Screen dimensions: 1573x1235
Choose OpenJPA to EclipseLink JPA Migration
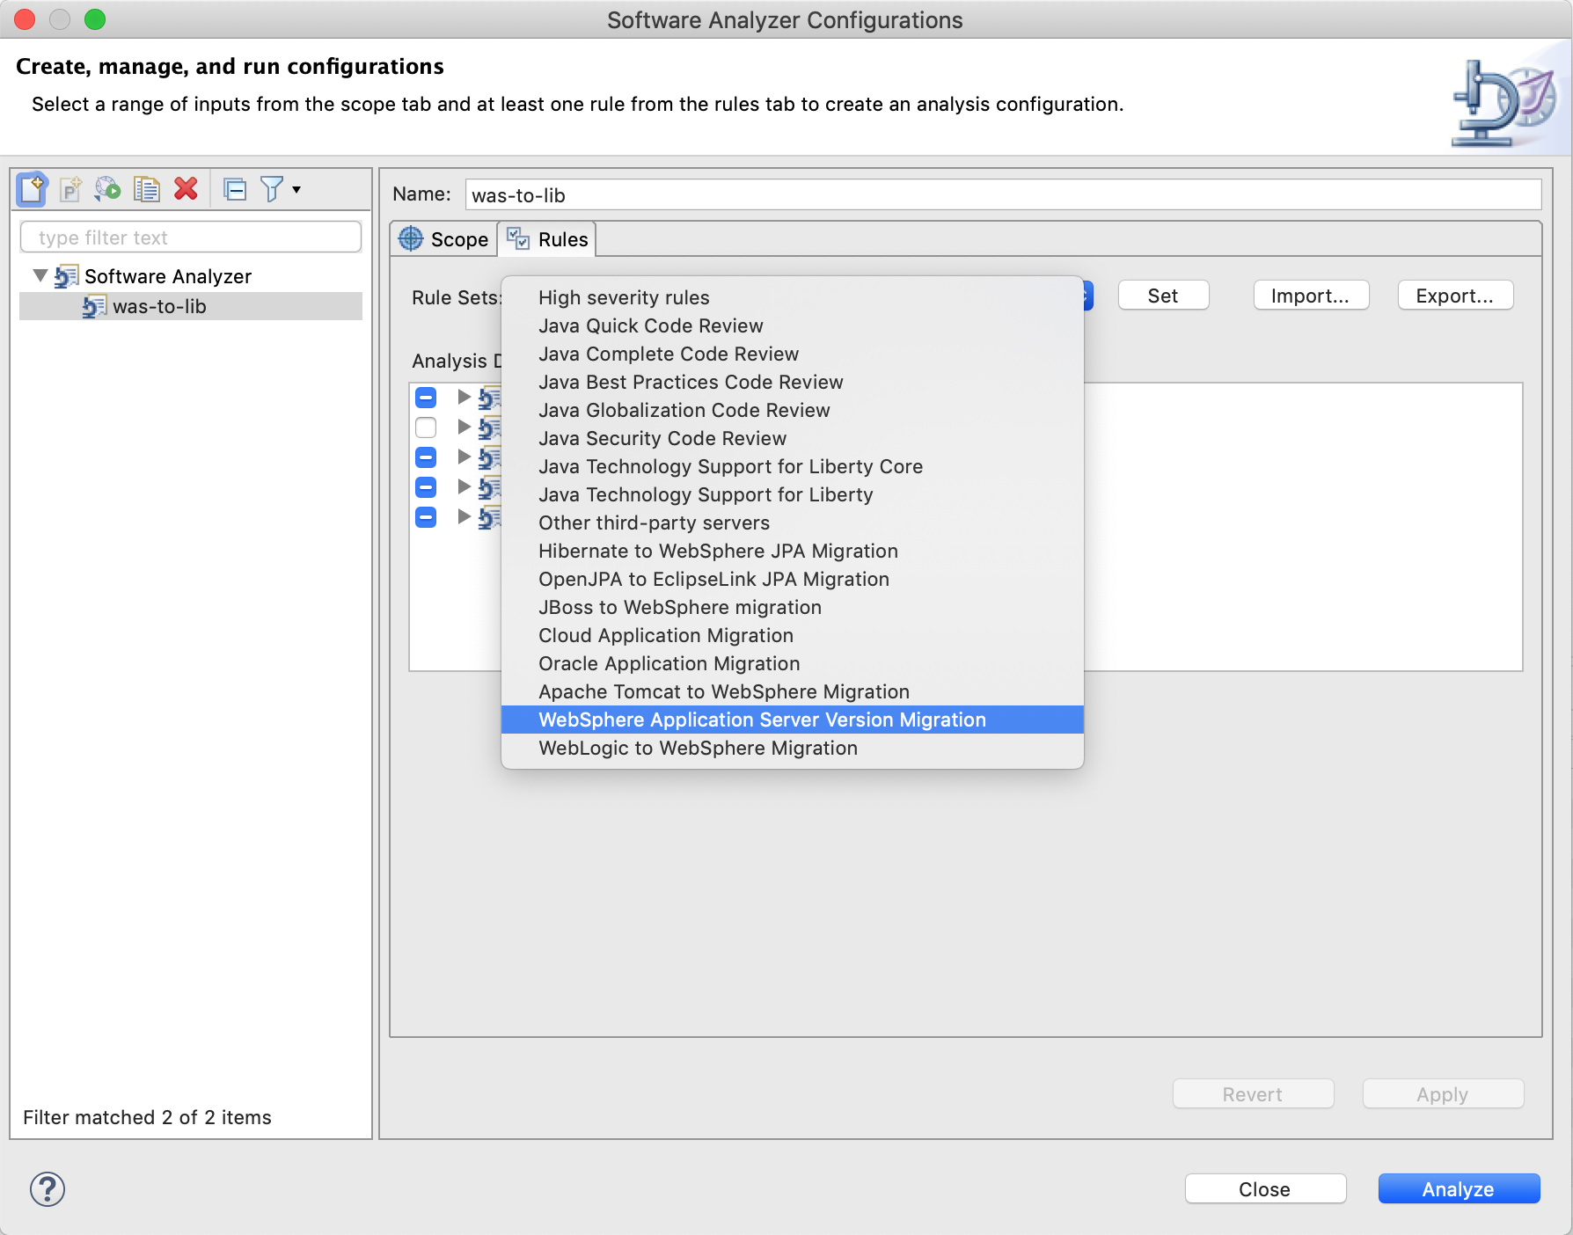click(793, 579)
